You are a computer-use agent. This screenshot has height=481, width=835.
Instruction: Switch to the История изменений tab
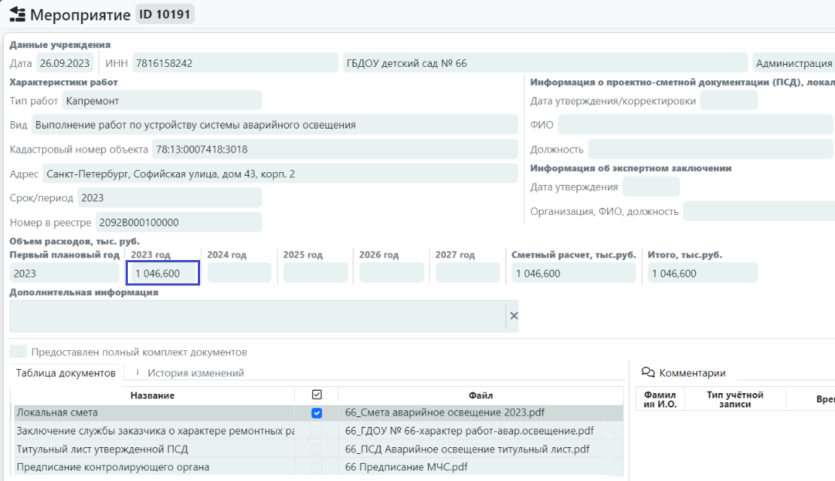[x=195, y=373]
